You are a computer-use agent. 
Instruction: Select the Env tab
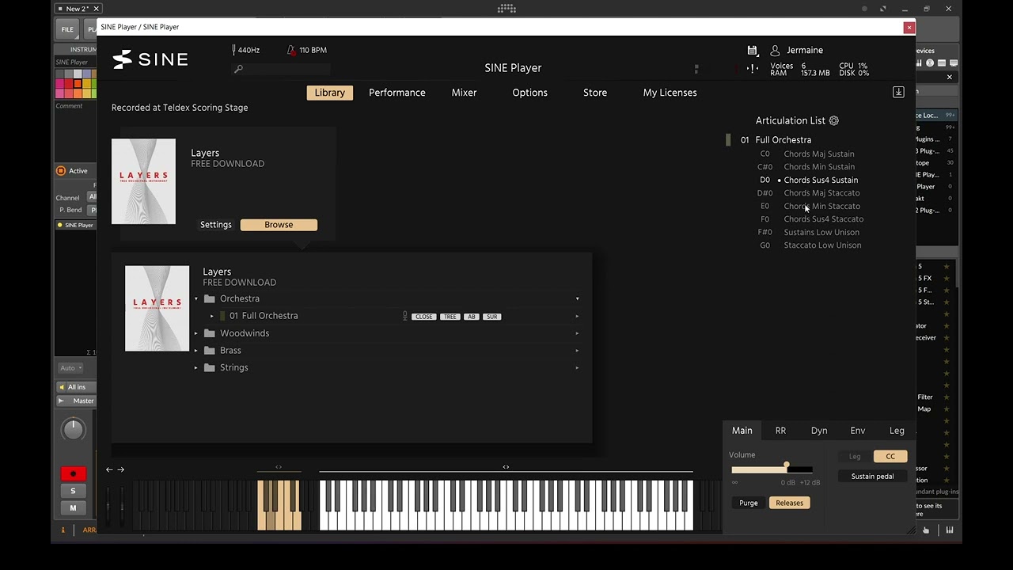pyautogui.click(x=858, y=431)
